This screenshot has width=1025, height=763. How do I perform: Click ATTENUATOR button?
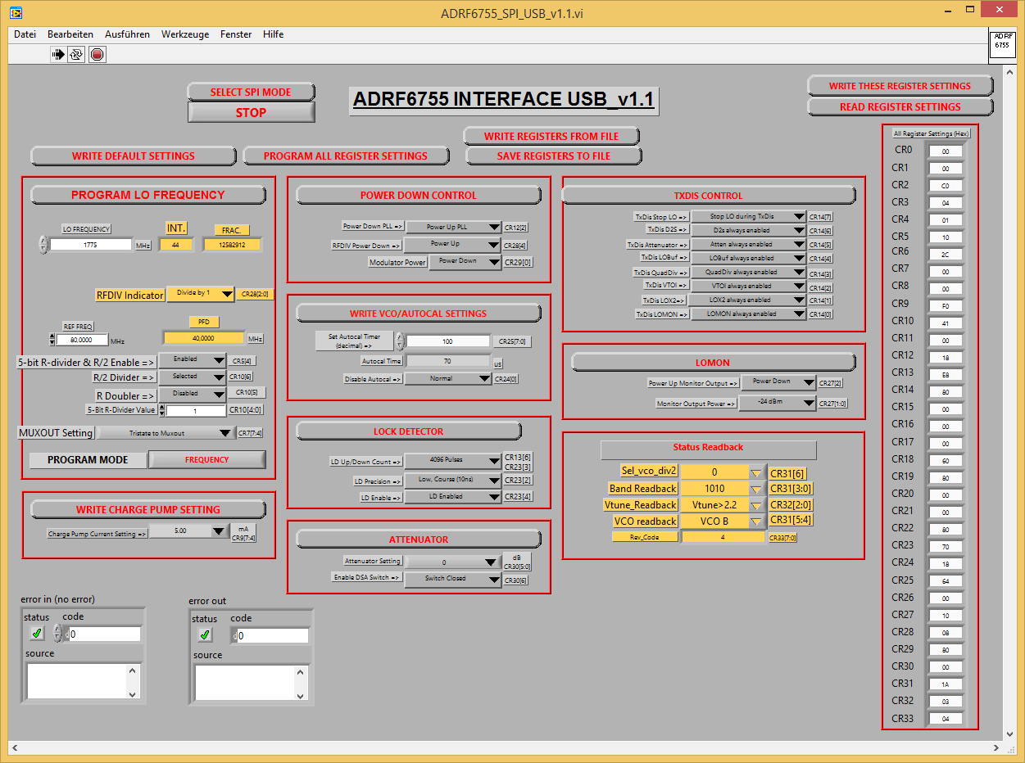418,539
